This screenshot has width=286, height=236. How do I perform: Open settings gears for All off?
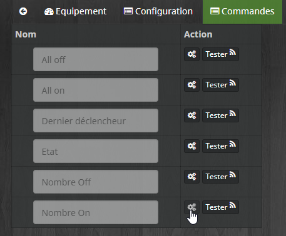(x=192, y=54)
